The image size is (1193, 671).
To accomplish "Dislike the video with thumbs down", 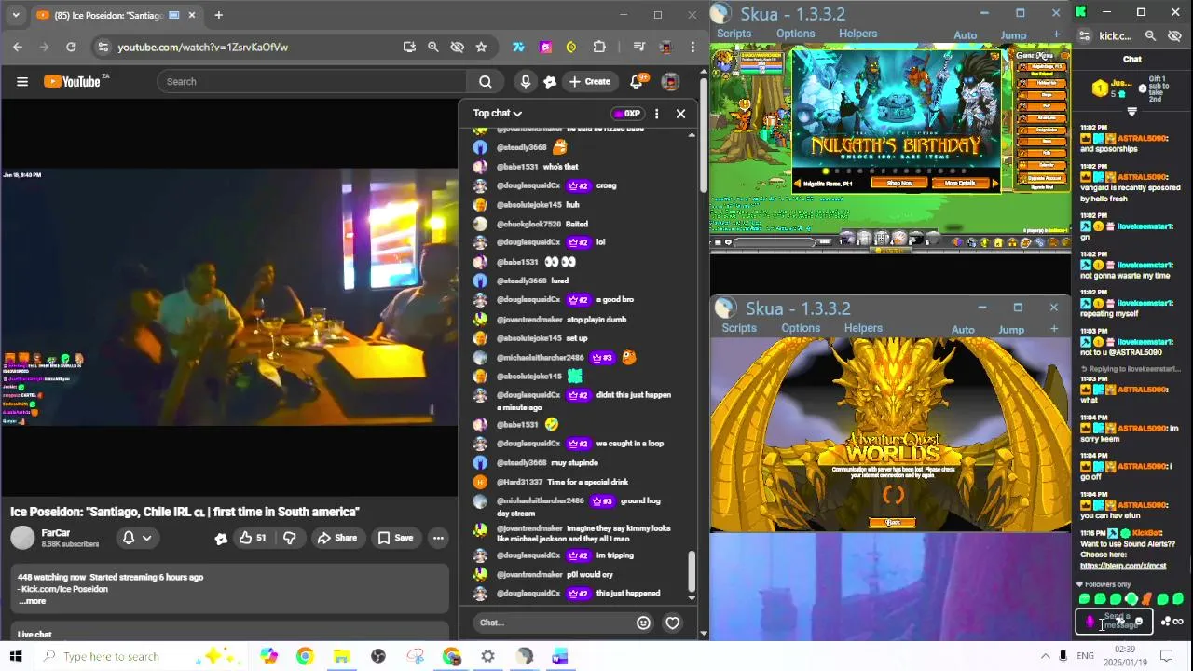I will point(289,538).
